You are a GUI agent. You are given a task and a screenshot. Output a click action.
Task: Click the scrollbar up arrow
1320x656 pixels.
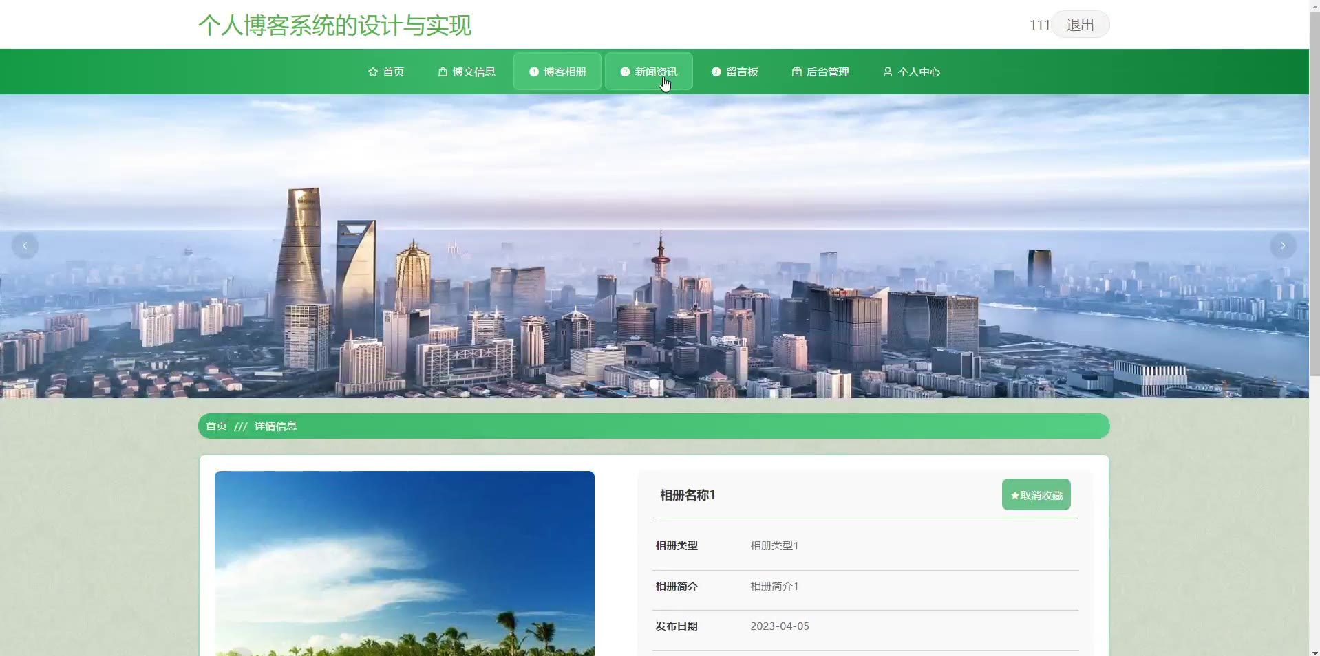1314,5
